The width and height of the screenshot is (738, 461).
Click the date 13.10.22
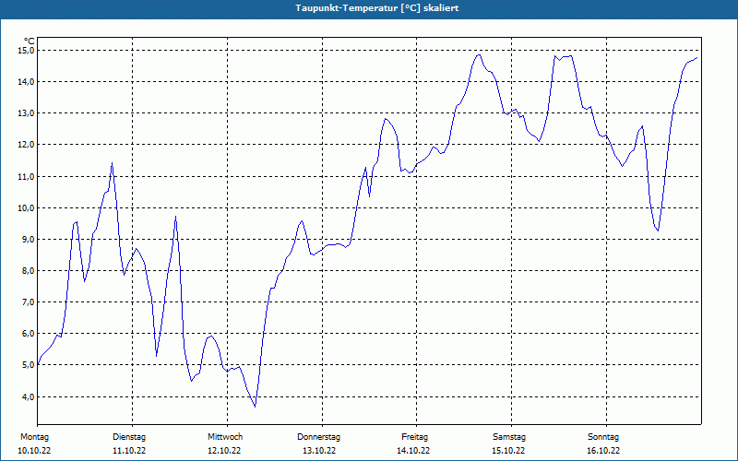tap(319, 451)
